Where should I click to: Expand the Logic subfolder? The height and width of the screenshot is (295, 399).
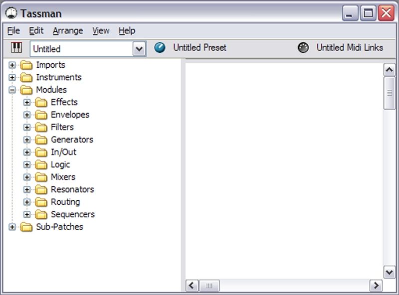click(27, 165)
